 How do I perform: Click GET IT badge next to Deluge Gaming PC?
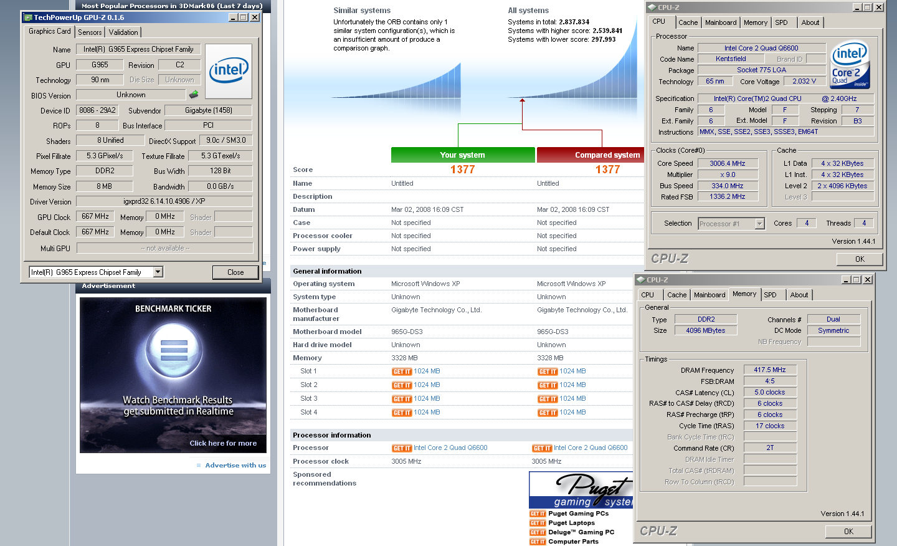point(538,532)
